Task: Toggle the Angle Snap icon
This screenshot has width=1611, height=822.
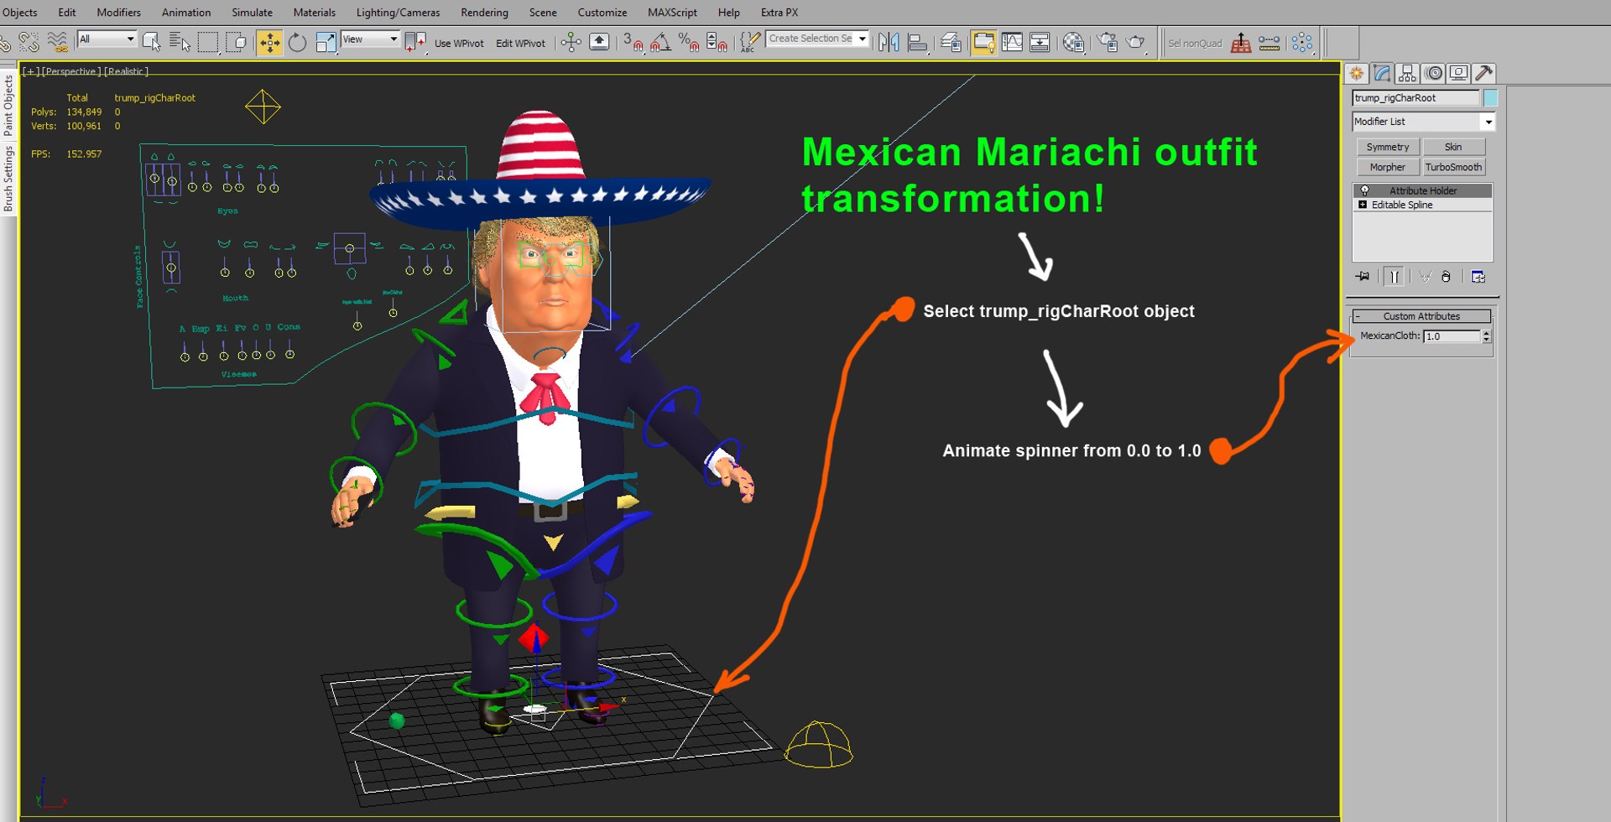Action: click(x=660, y=42)
